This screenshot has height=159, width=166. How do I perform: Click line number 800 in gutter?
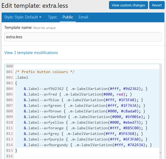(9, 66)
